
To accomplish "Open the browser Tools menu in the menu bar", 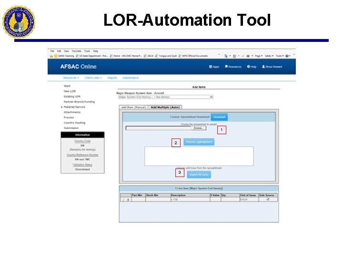I will coord(87,51).
